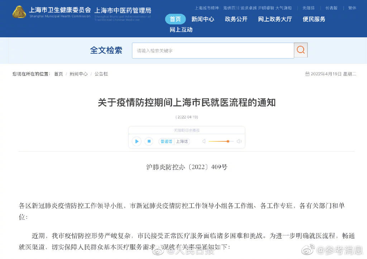Click the left mute speaker icon
The image size is (367, 259).
204,141
